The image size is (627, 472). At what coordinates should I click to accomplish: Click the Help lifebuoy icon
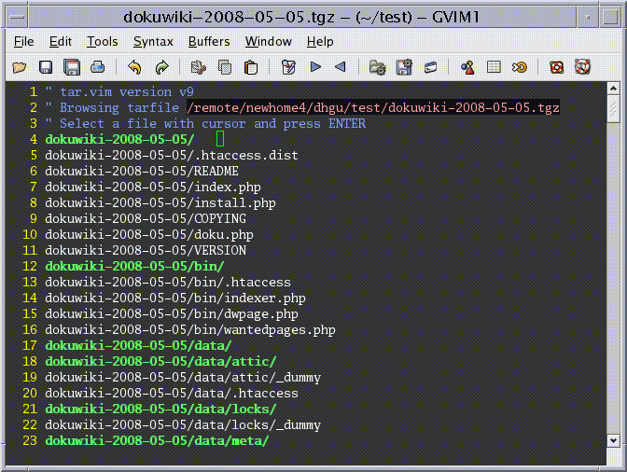click(557, 67)
